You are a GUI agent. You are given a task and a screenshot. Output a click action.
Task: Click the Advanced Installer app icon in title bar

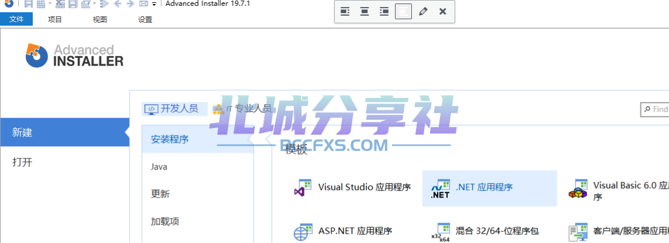click(9, 3)
